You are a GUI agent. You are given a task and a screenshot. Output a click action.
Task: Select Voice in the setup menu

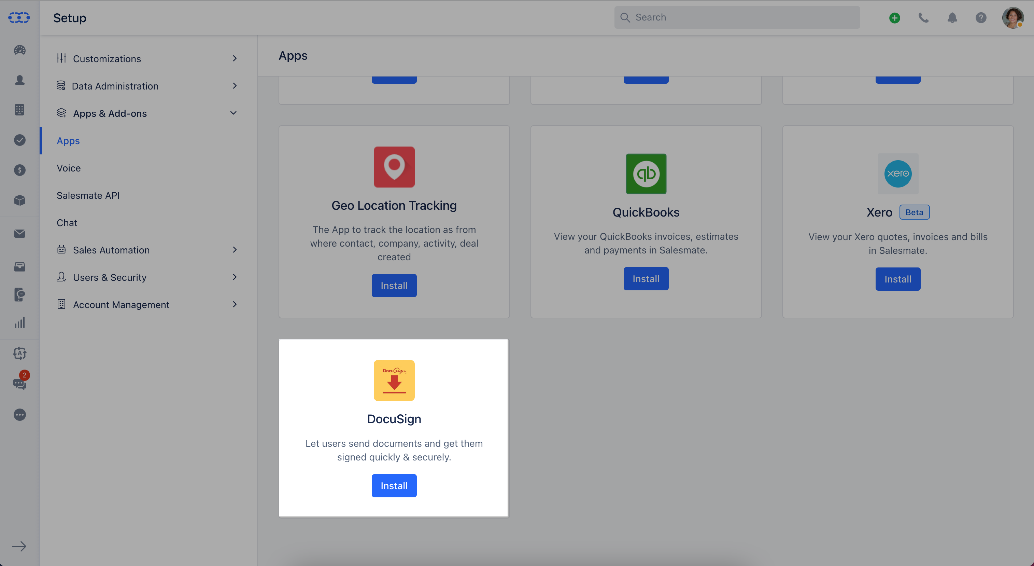click(x=69, y=168)
